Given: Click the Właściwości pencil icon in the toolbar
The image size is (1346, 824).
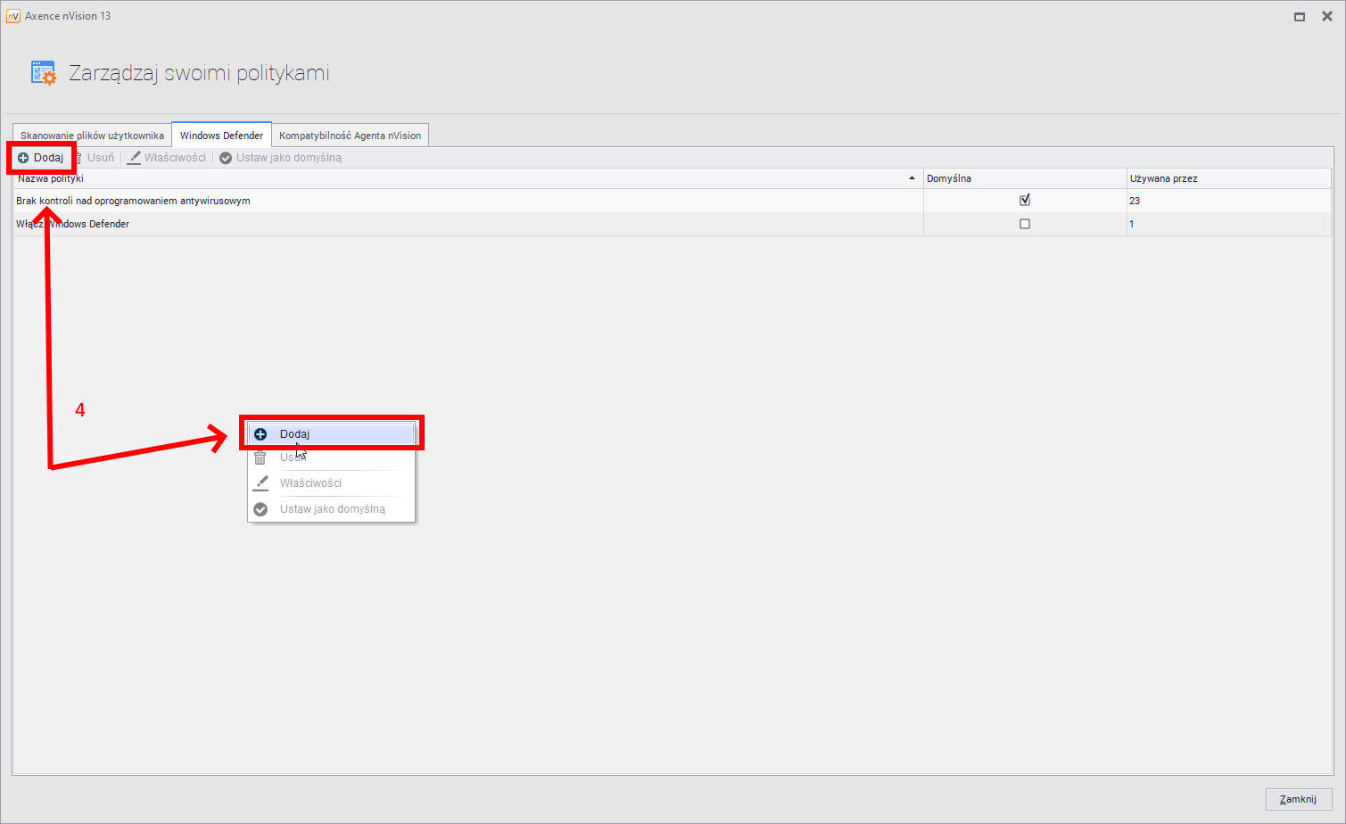Looking at the screenshot, I should (x=135, y=158).
